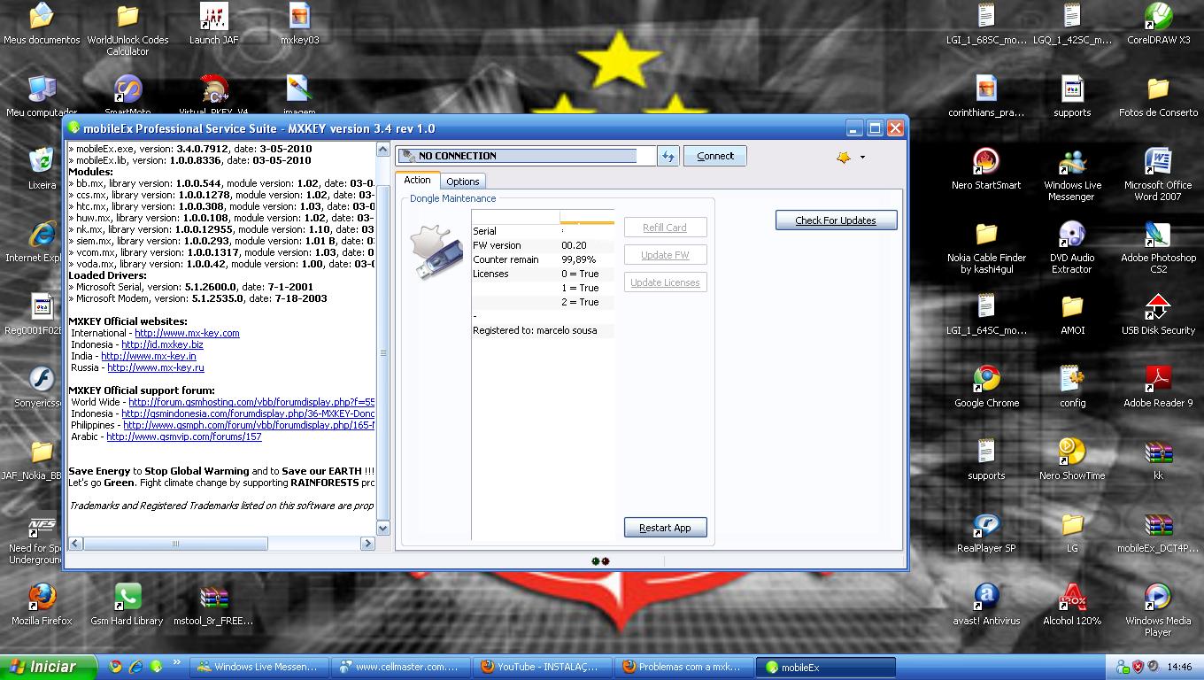This screenshot has height=680, width=1204.
Task: Open the Indonesia id.mxkey.biz link
Action: point(162,344)
